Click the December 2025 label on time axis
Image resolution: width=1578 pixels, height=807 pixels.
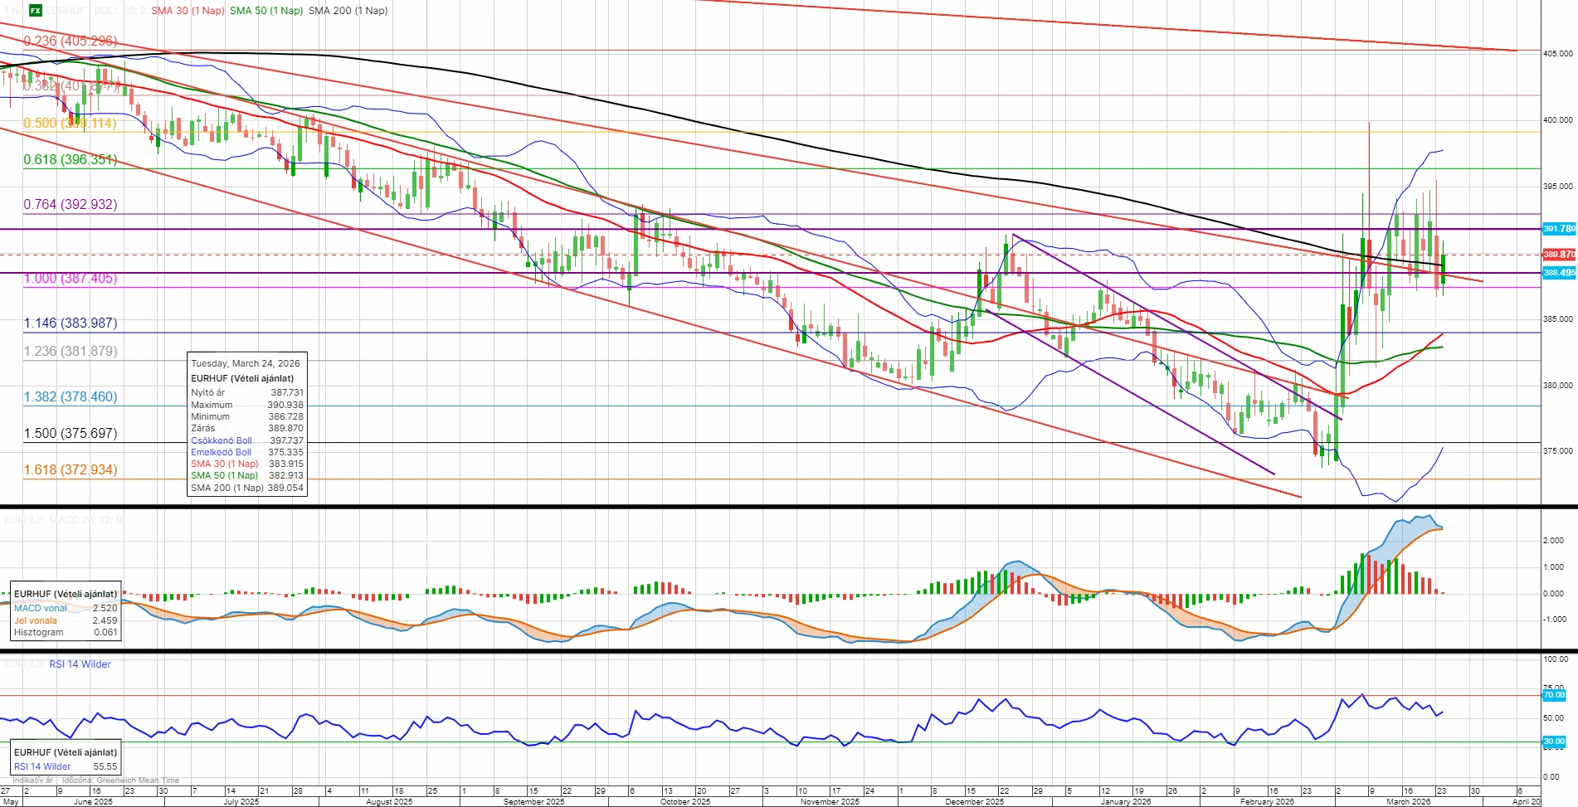tap(974, 802)
